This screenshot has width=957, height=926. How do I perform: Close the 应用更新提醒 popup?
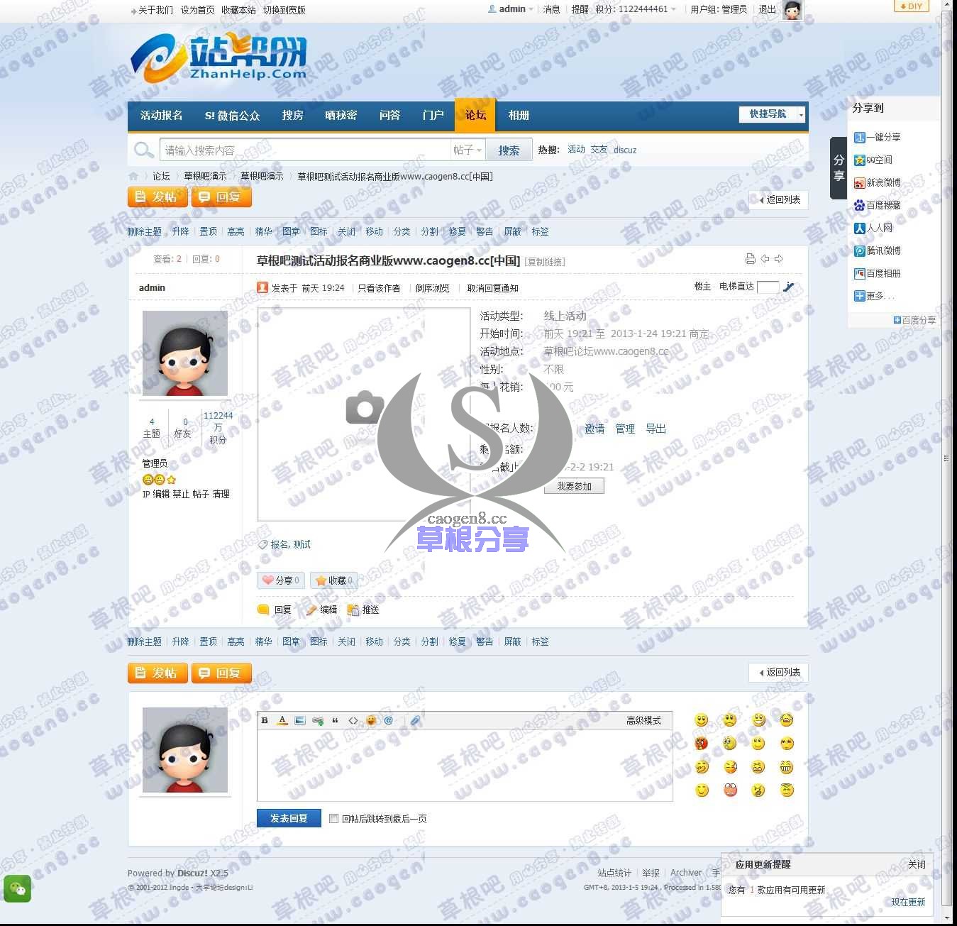(x=917, y=864)
